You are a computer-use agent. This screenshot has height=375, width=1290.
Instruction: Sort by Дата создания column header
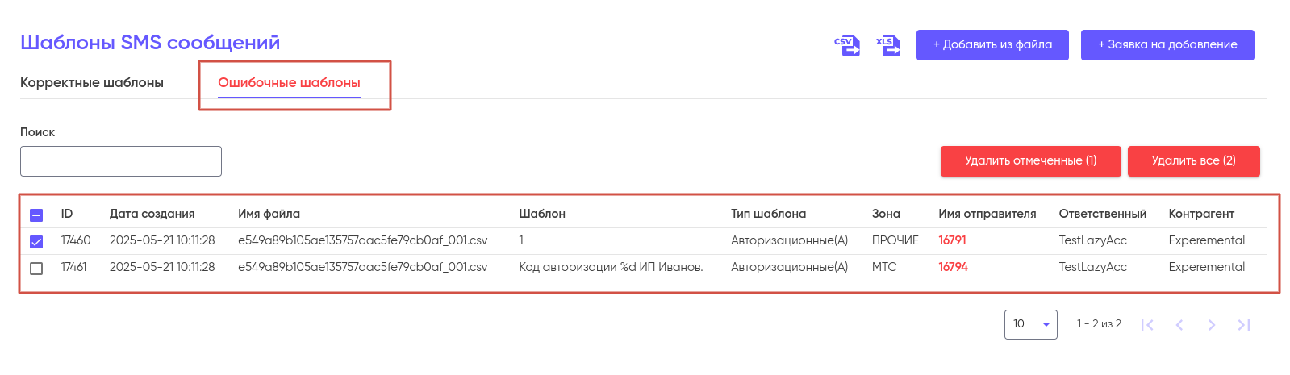coord(152,214)
